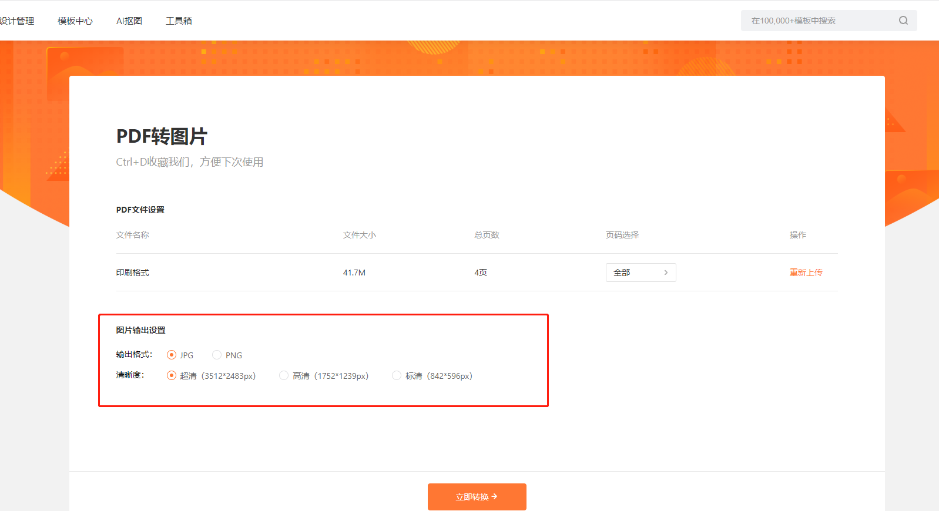
Task: Click the search magnifier icon
Action: (903, 21)
